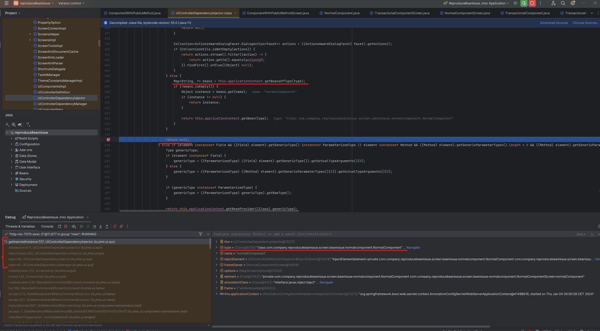600x331 pixels.
Task: Click the variables pane horizontal scrollbar
Action: [x=351, y=327]
